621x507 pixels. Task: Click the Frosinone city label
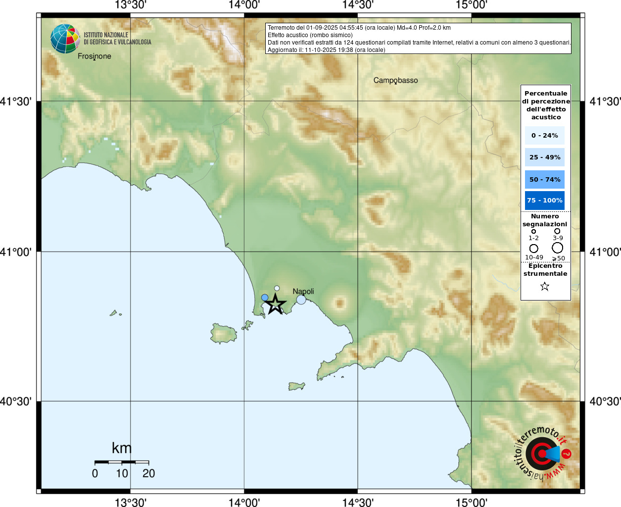[x=94, y=56]
